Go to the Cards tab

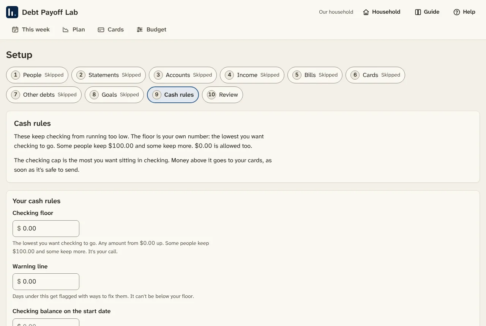click(111, 30)
